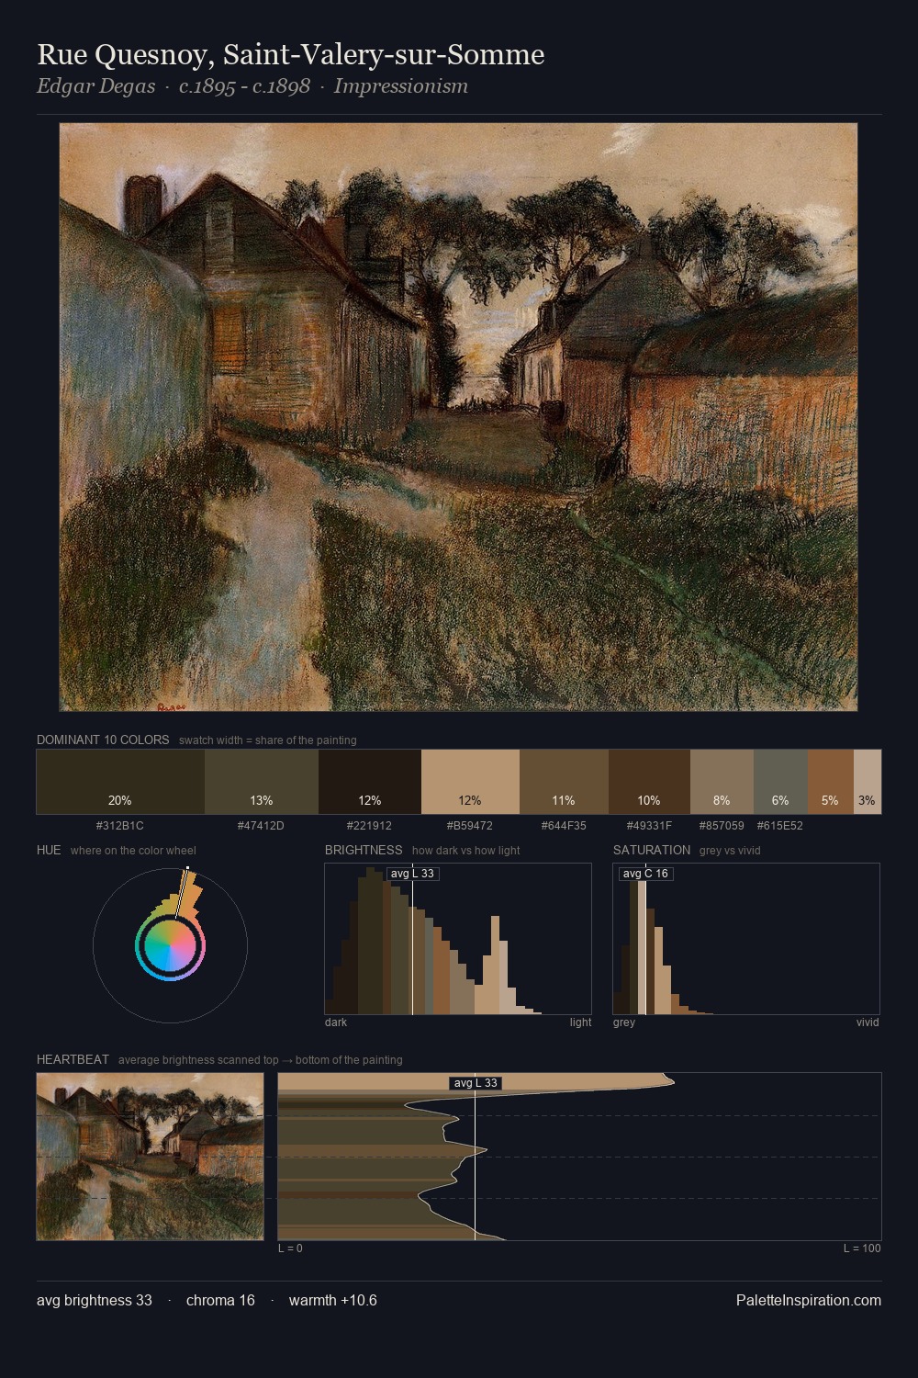This screenshot has width=918, height=1378.
Task: Click the 'chroma 16' footer stat
Action: (x=220, y=1300)
